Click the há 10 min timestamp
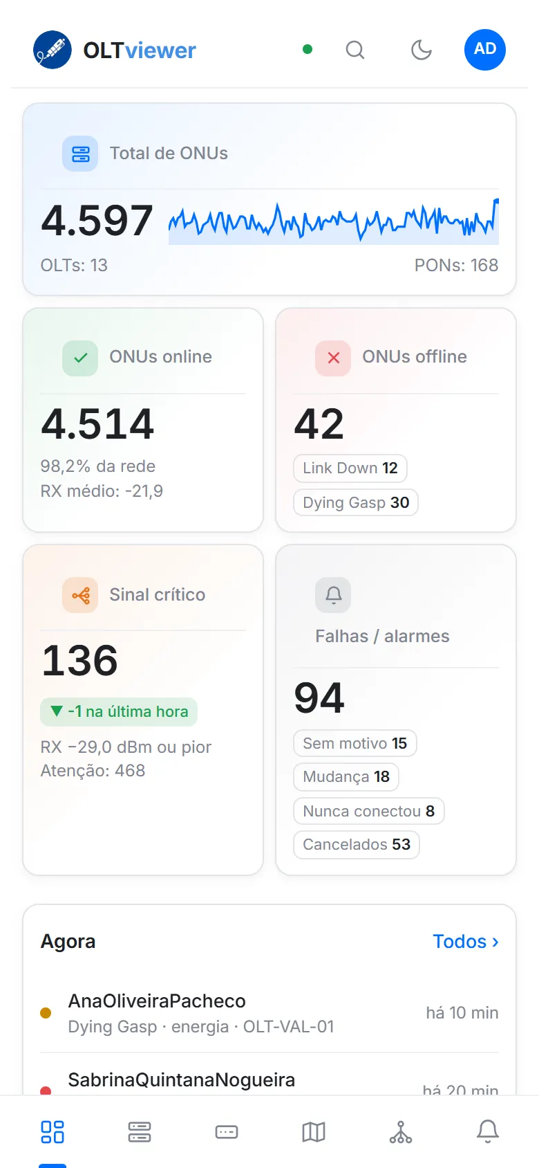 tap(462, 1013)
